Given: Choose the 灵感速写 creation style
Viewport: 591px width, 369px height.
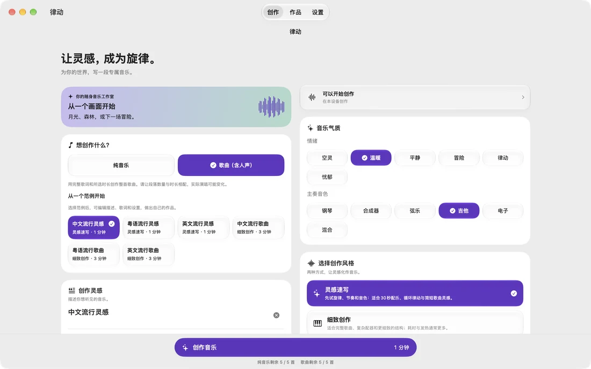Looking at the screenshot, I should 415,293.
